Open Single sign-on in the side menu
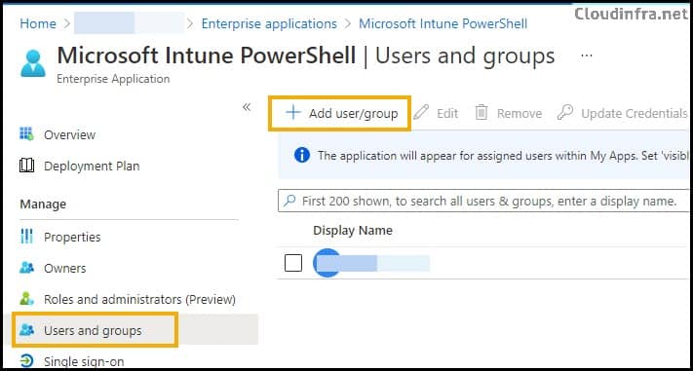 (84, 361)
